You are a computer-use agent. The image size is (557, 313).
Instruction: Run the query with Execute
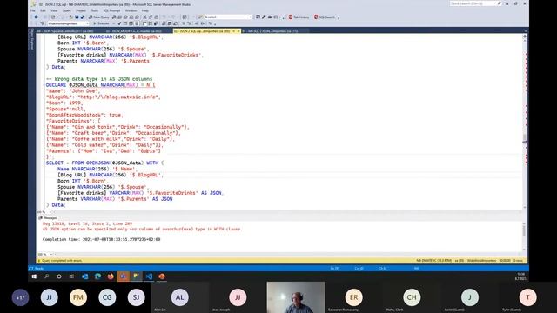coord(101,23)
